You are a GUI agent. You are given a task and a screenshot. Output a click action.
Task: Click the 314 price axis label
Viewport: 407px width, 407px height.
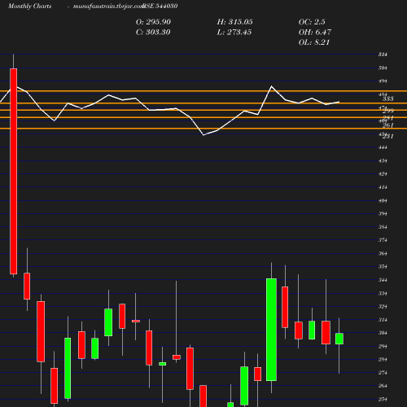383,320
